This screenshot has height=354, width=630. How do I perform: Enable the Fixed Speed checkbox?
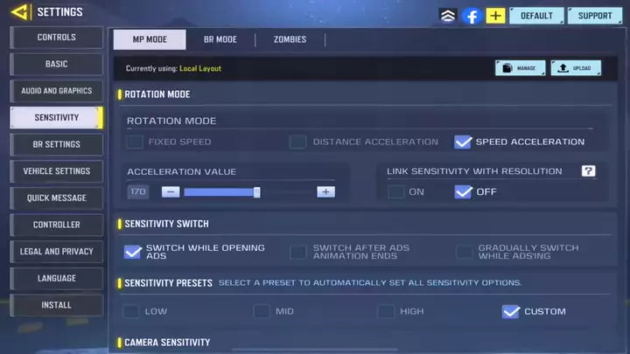[x=135, y=142]
